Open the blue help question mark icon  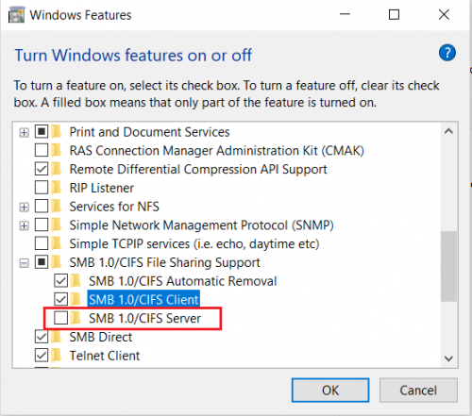[447, 53]
